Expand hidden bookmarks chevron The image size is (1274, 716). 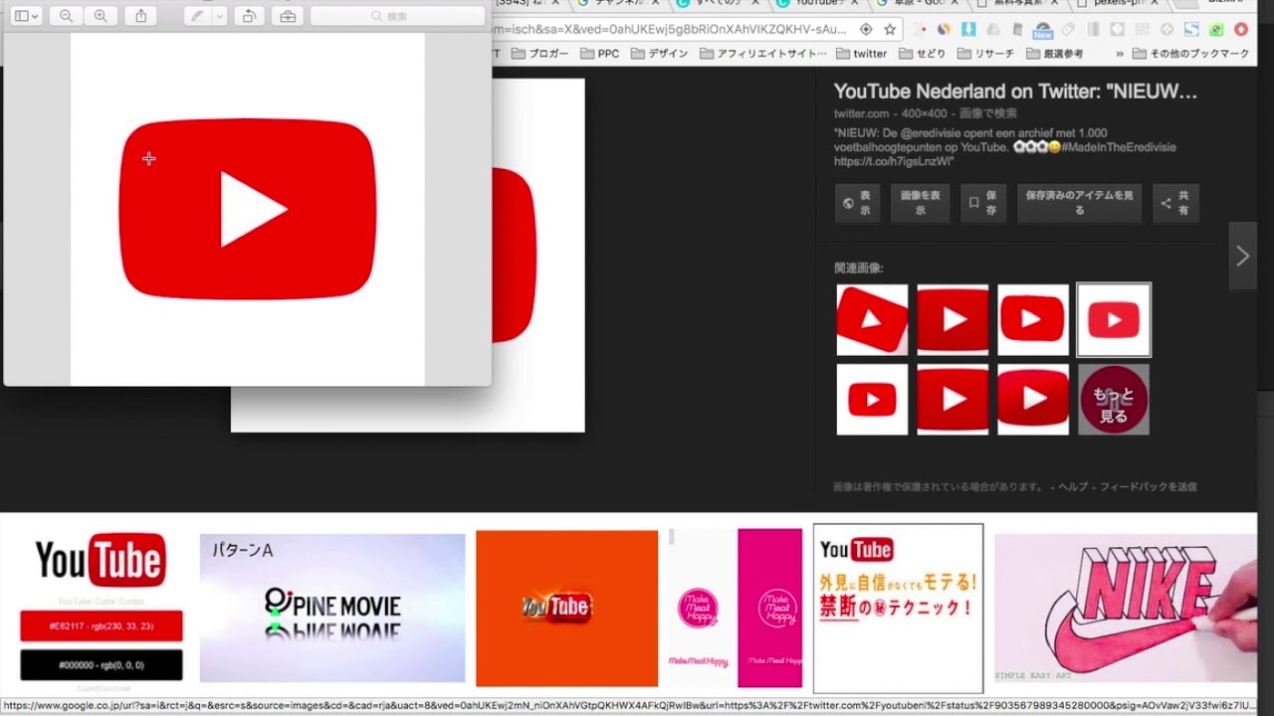pyautogui.click(x=1120, y=54)
